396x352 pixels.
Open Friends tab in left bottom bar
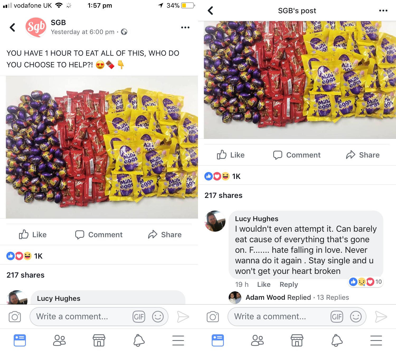click(x=59, y=340)
